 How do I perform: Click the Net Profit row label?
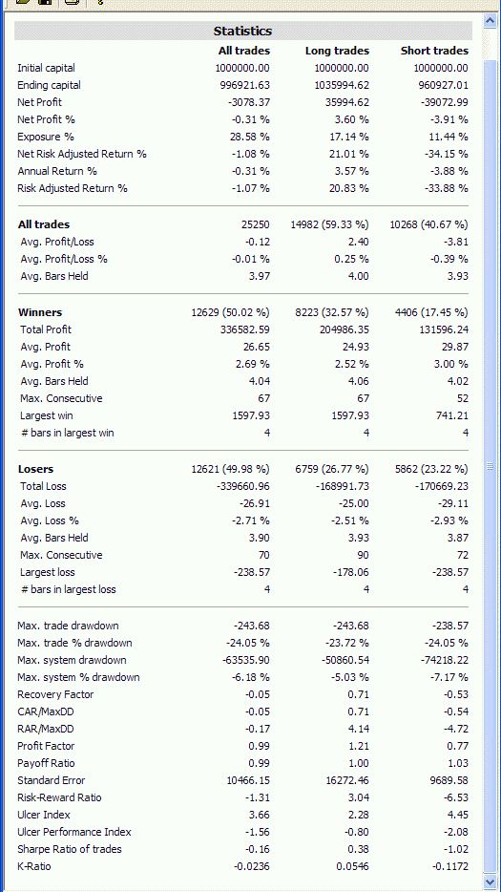tap(40, 102)
